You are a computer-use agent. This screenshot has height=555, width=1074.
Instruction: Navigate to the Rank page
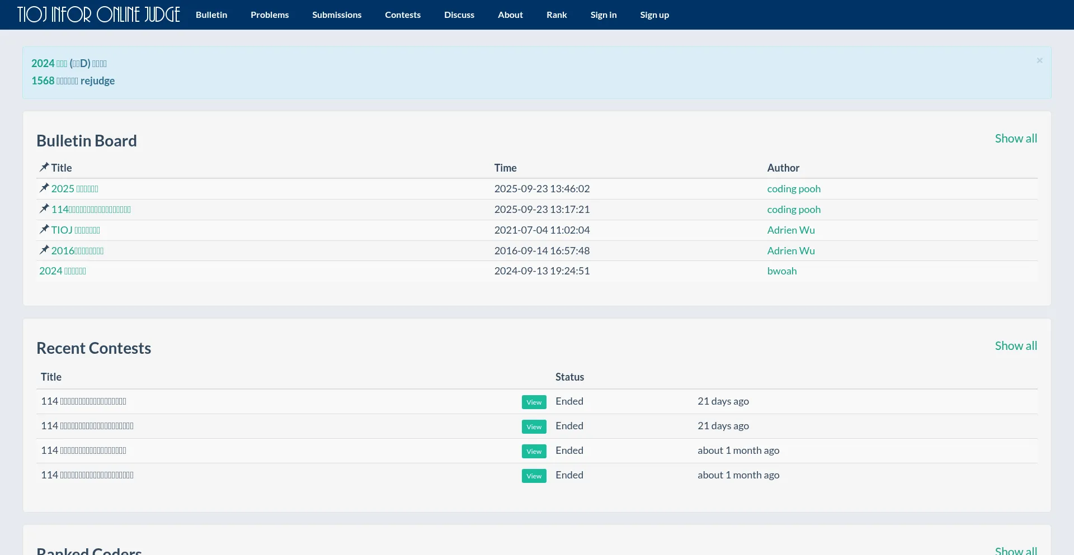point(557,15)
